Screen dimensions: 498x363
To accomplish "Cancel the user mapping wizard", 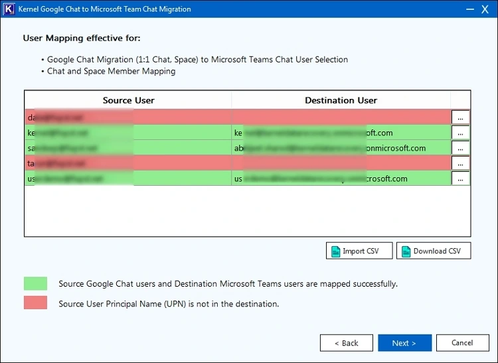I will point(462,343).
